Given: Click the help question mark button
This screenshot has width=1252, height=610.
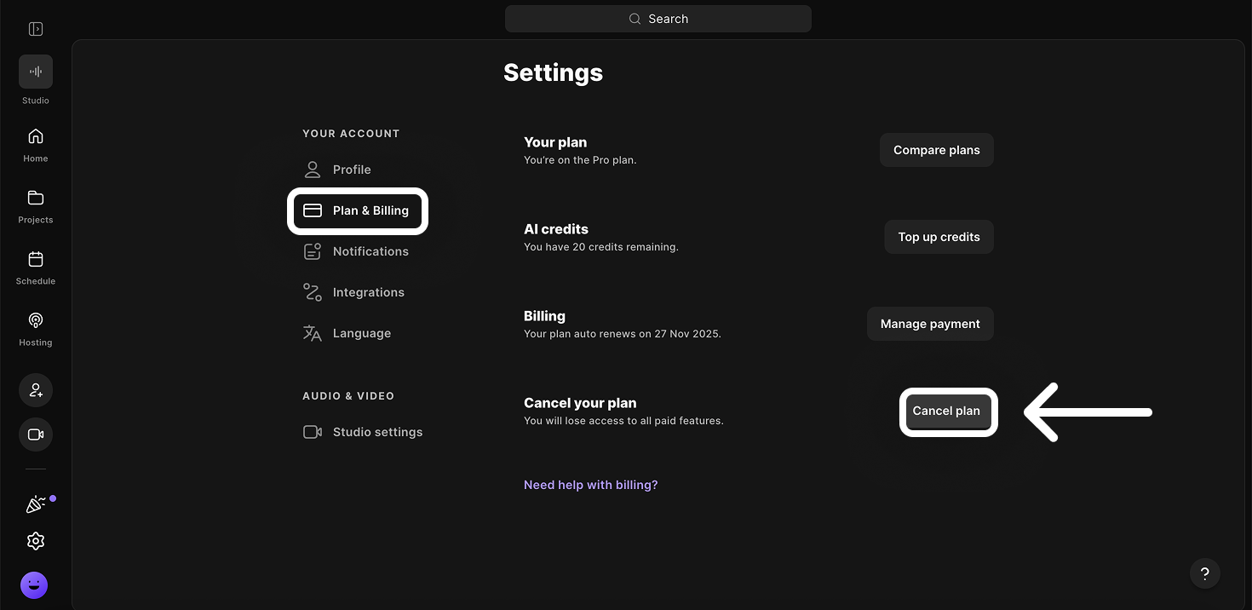Looking at the screenshot, I should pyautogui.click(x=1204, y=573).
